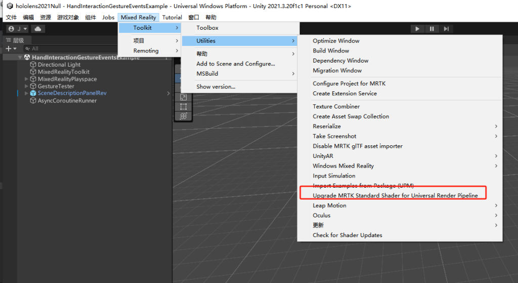Screen dimensions: 518x283
Task: Click the Unity logo icon in title bar
Action: pyautogui.click(x=10, y=6)
